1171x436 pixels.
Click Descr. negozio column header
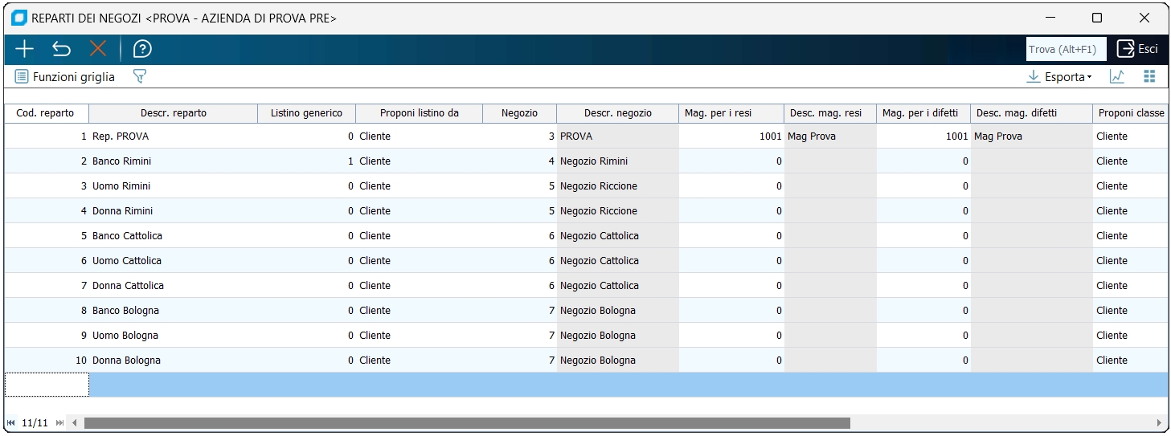(617, 113)
